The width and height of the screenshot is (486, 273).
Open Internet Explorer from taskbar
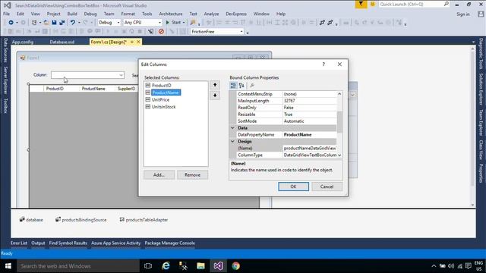point(166,266)
